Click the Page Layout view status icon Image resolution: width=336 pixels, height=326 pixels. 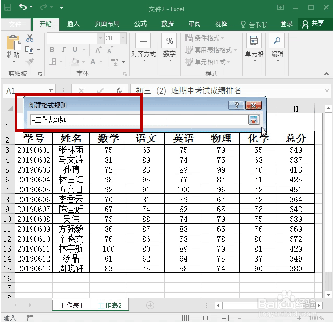[x=205, y=318]
